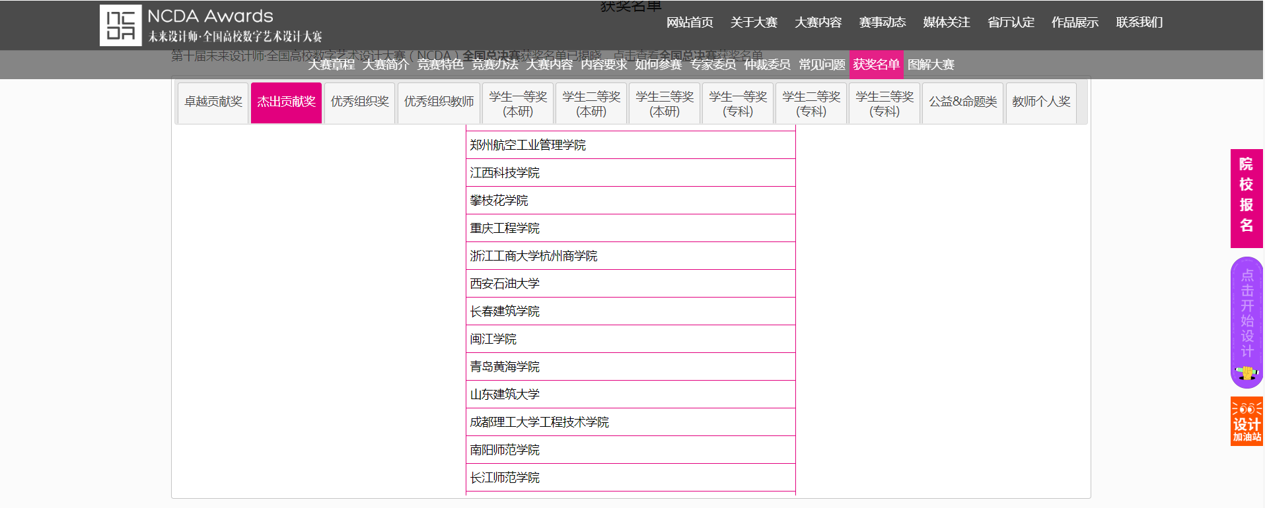Open the 学生一等奖(专科) tab
This screenshot has width=1265, height=508.
pyautogui.click(x=738, y=104)
